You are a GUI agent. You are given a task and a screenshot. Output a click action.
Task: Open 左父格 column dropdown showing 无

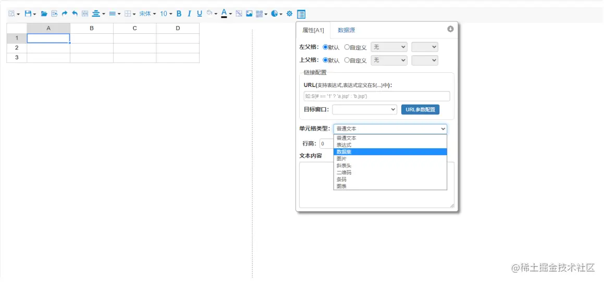pyautogui.click(x=389, y=47)
